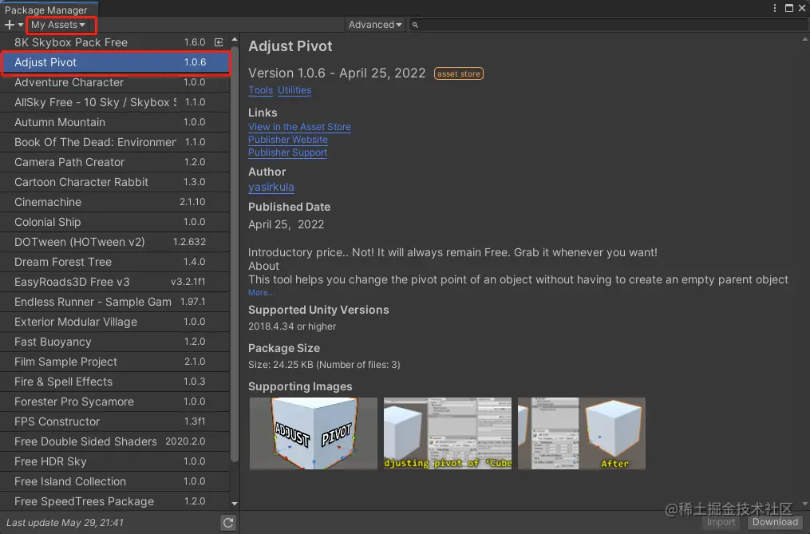Open the three-dot more options menu
Screen dimensions: 810x534
tap(775, 7)
